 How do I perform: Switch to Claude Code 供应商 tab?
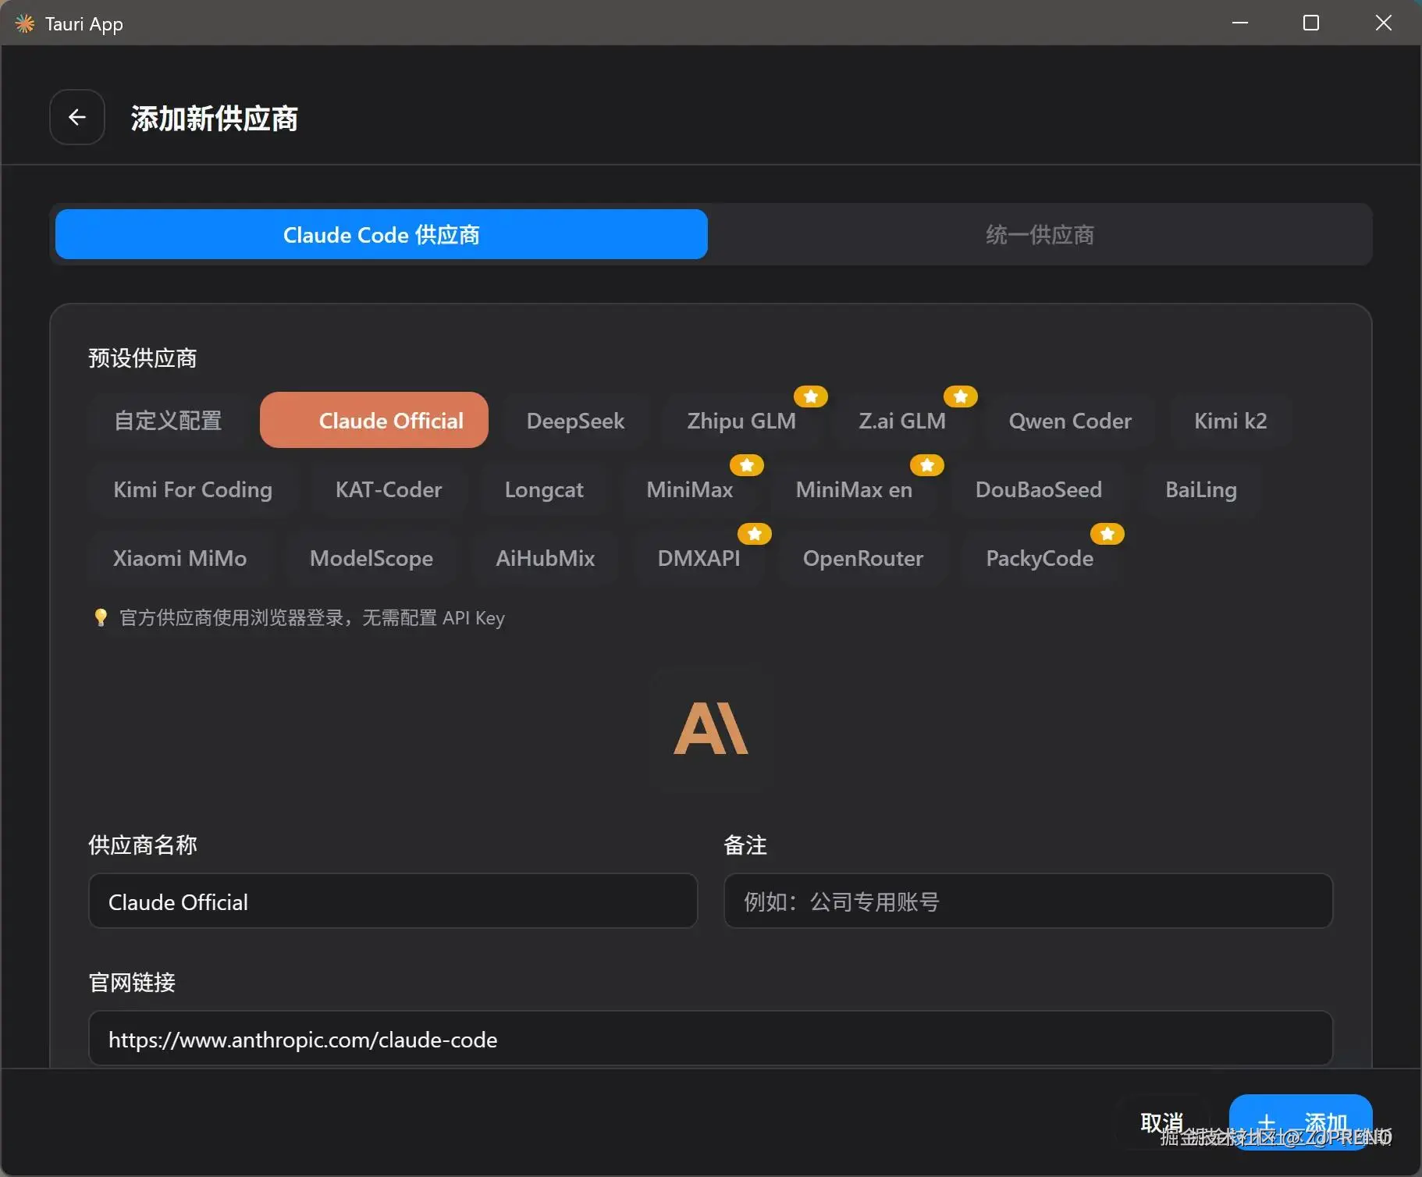(382, 234)
